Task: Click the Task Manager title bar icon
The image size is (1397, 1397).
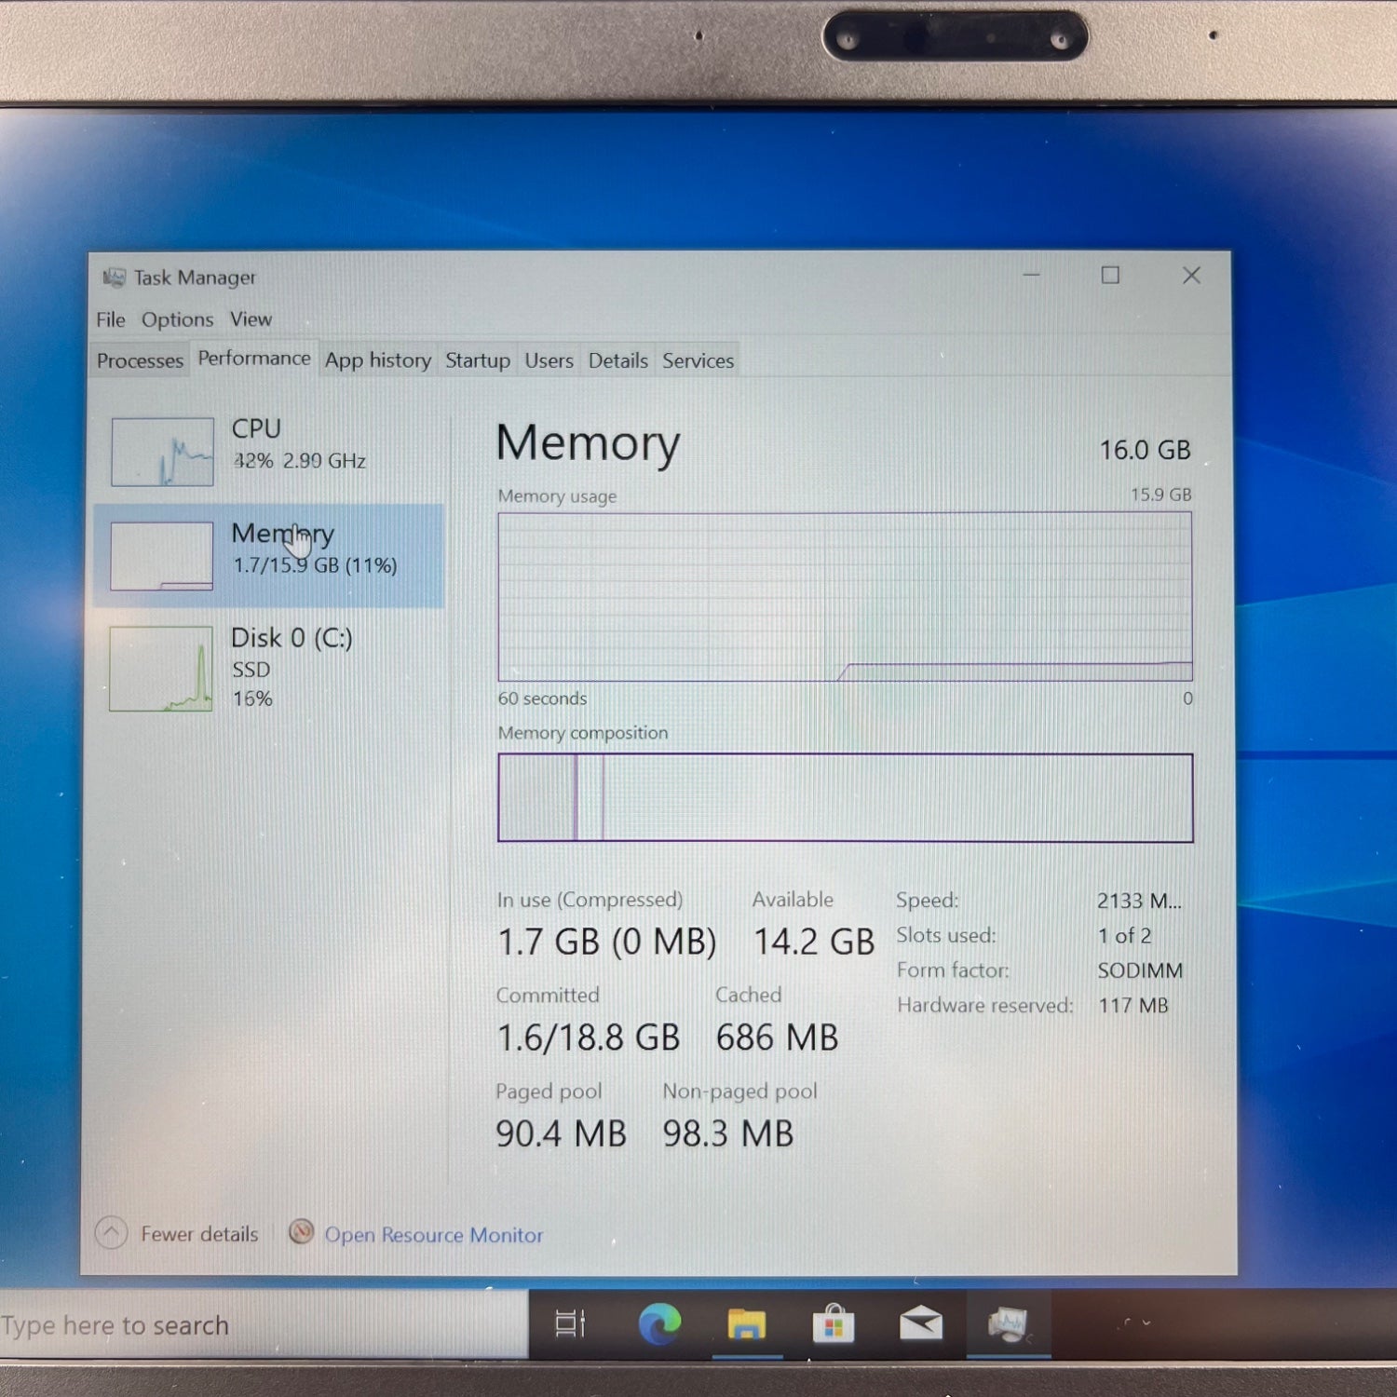Action: coord(114,278)
